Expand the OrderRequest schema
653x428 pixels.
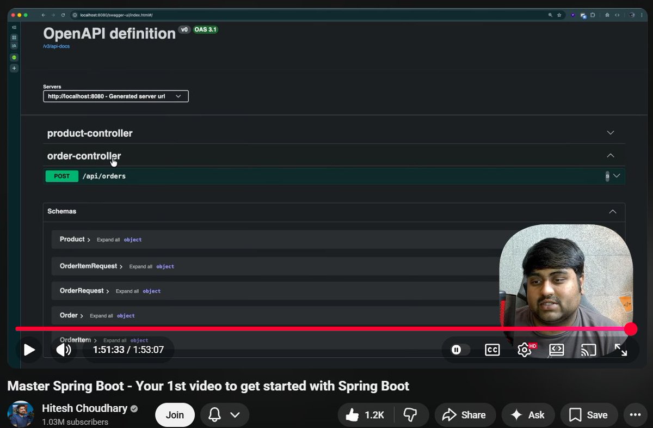84,291
